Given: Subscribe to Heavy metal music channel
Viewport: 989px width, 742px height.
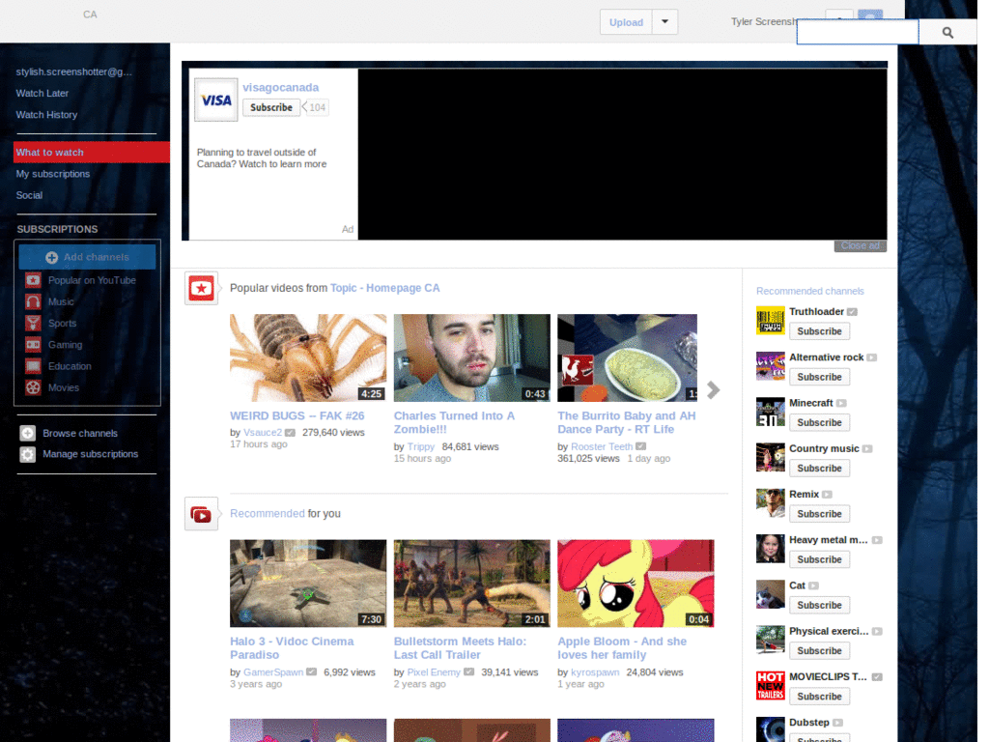Looking at the screenshot, I should 819,559.
